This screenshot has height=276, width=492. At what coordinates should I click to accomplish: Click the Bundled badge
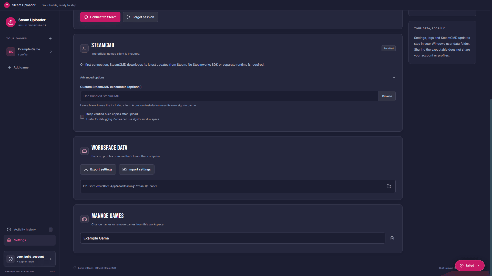[388, 49]
